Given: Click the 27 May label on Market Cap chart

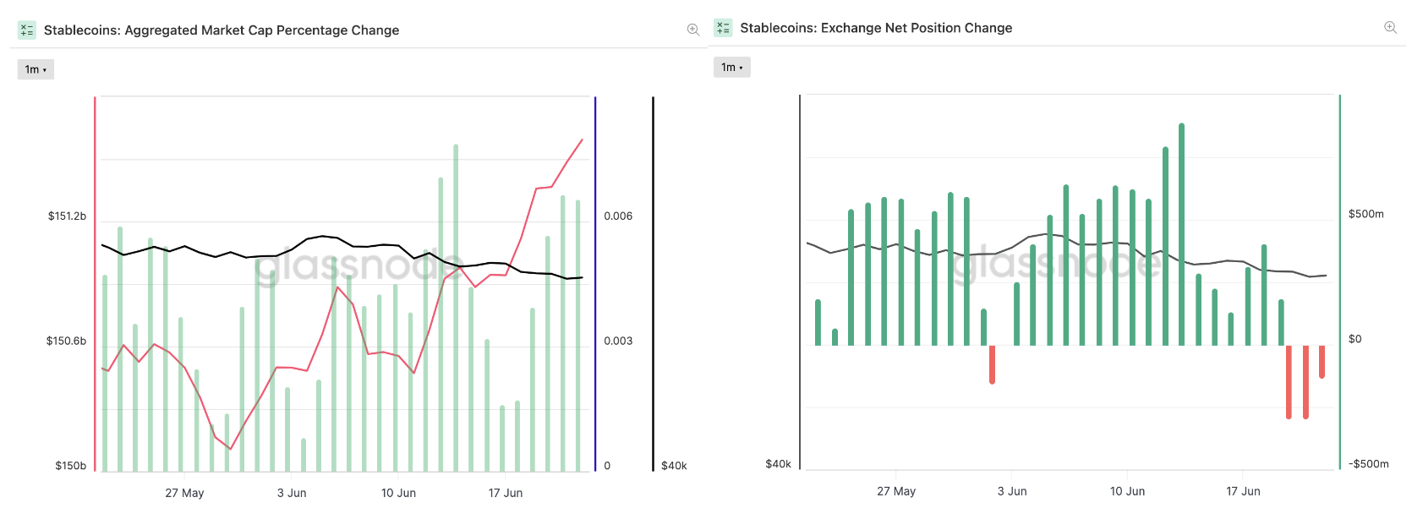Looking at the screenshot, I should (184, 493).
